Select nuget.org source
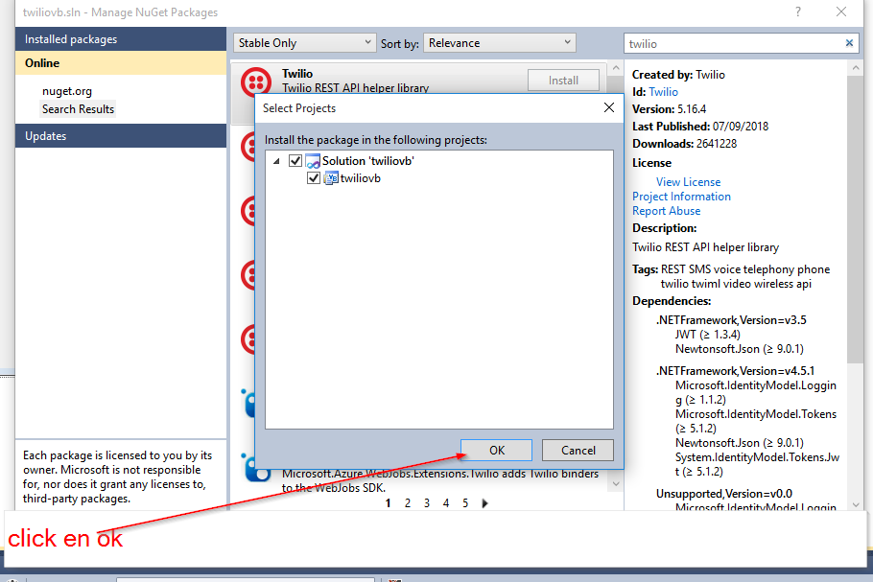 (x=67, y=91)
